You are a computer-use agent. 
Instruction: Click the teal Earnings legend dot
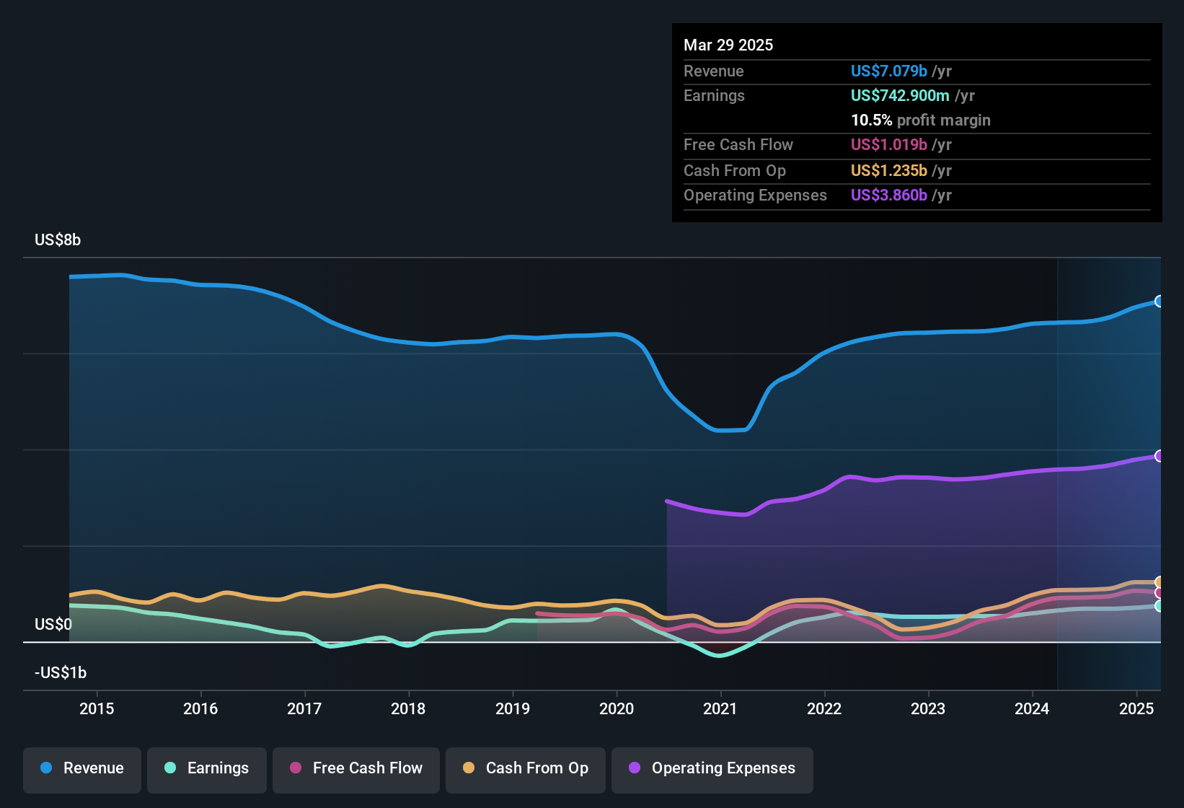(x=170, y=768)
